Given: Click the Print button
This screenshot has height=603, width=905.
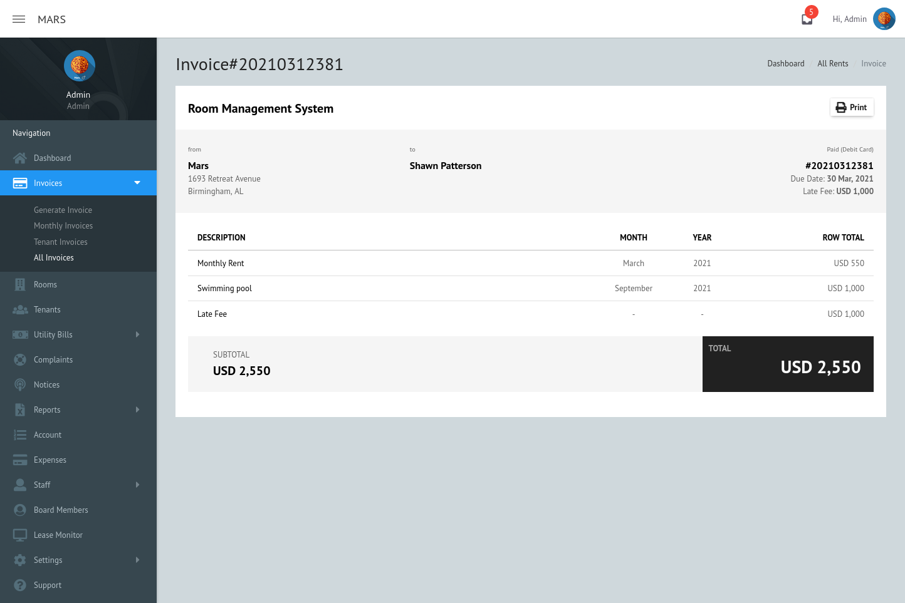Looking at the screenshot, I should tap(851, 107).
